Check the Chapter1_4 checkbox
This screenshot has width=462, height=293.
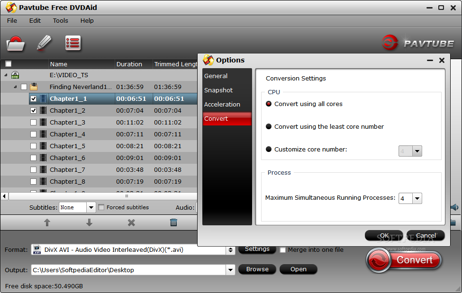pyautogui.click(x=33, y=134)
